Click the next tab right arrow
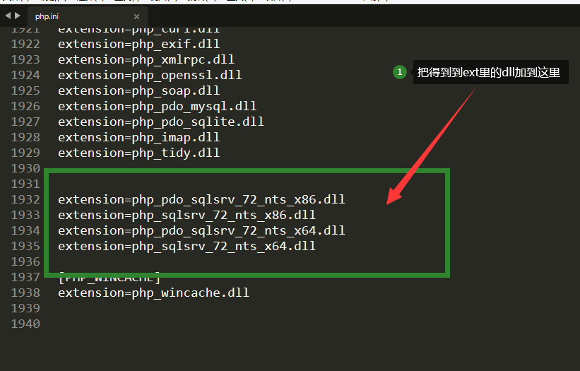 tap(18, 16)
